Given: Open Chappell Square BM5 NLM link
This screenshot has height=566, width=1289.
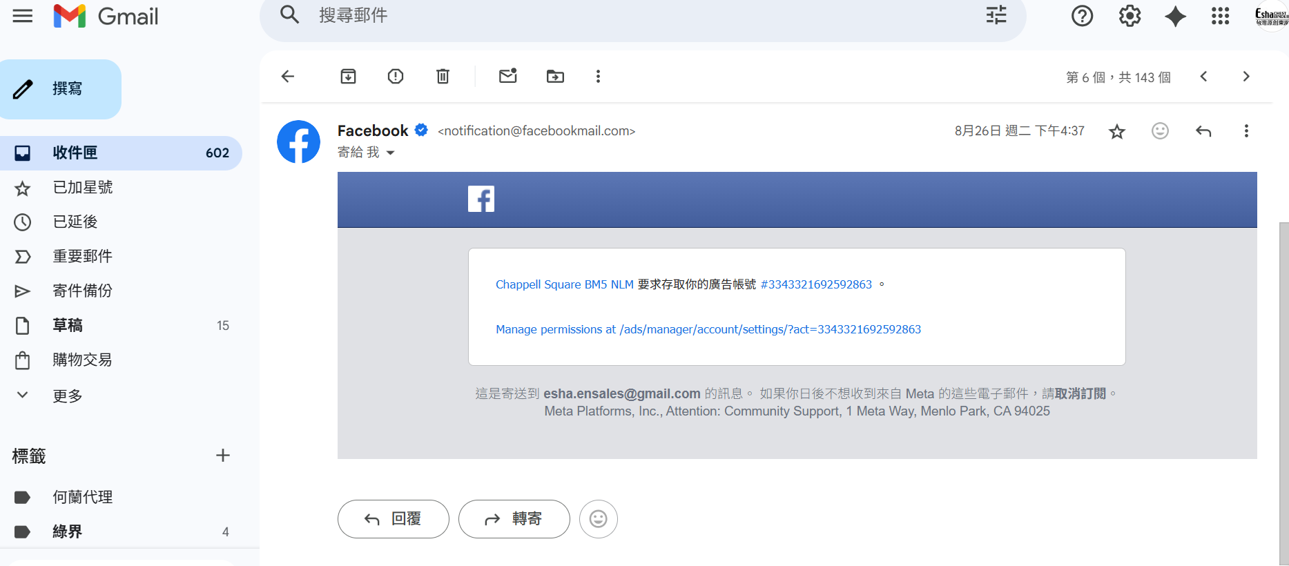Looking at the screenshot, I should [565, 284].
